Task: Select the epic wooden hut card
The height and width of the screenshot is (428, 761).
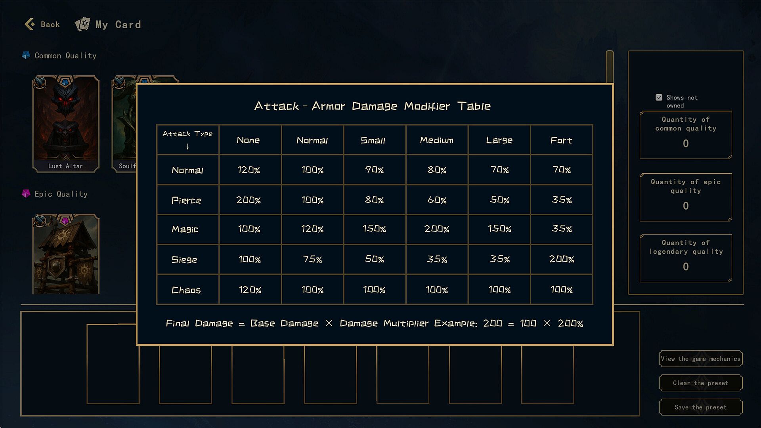Action: click(x=66, y=258)
